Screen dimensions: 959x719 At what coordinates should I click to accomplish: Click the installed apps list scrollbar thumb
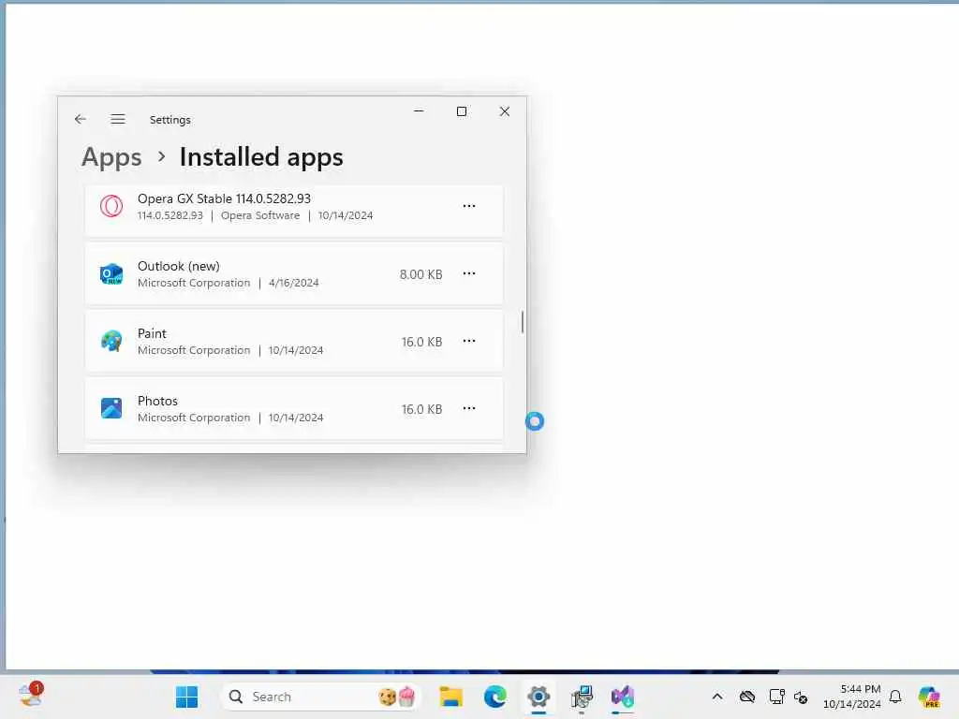(523, 322)
